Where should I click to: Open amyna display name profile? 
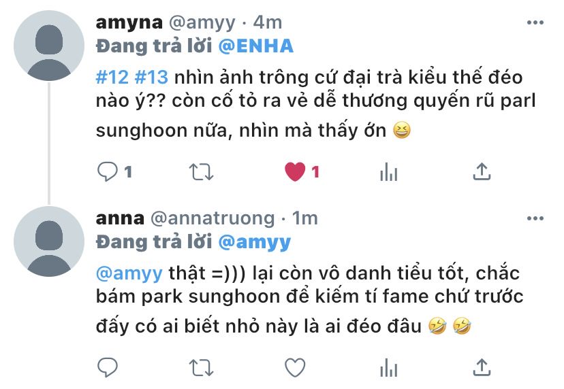click(129, 23)
